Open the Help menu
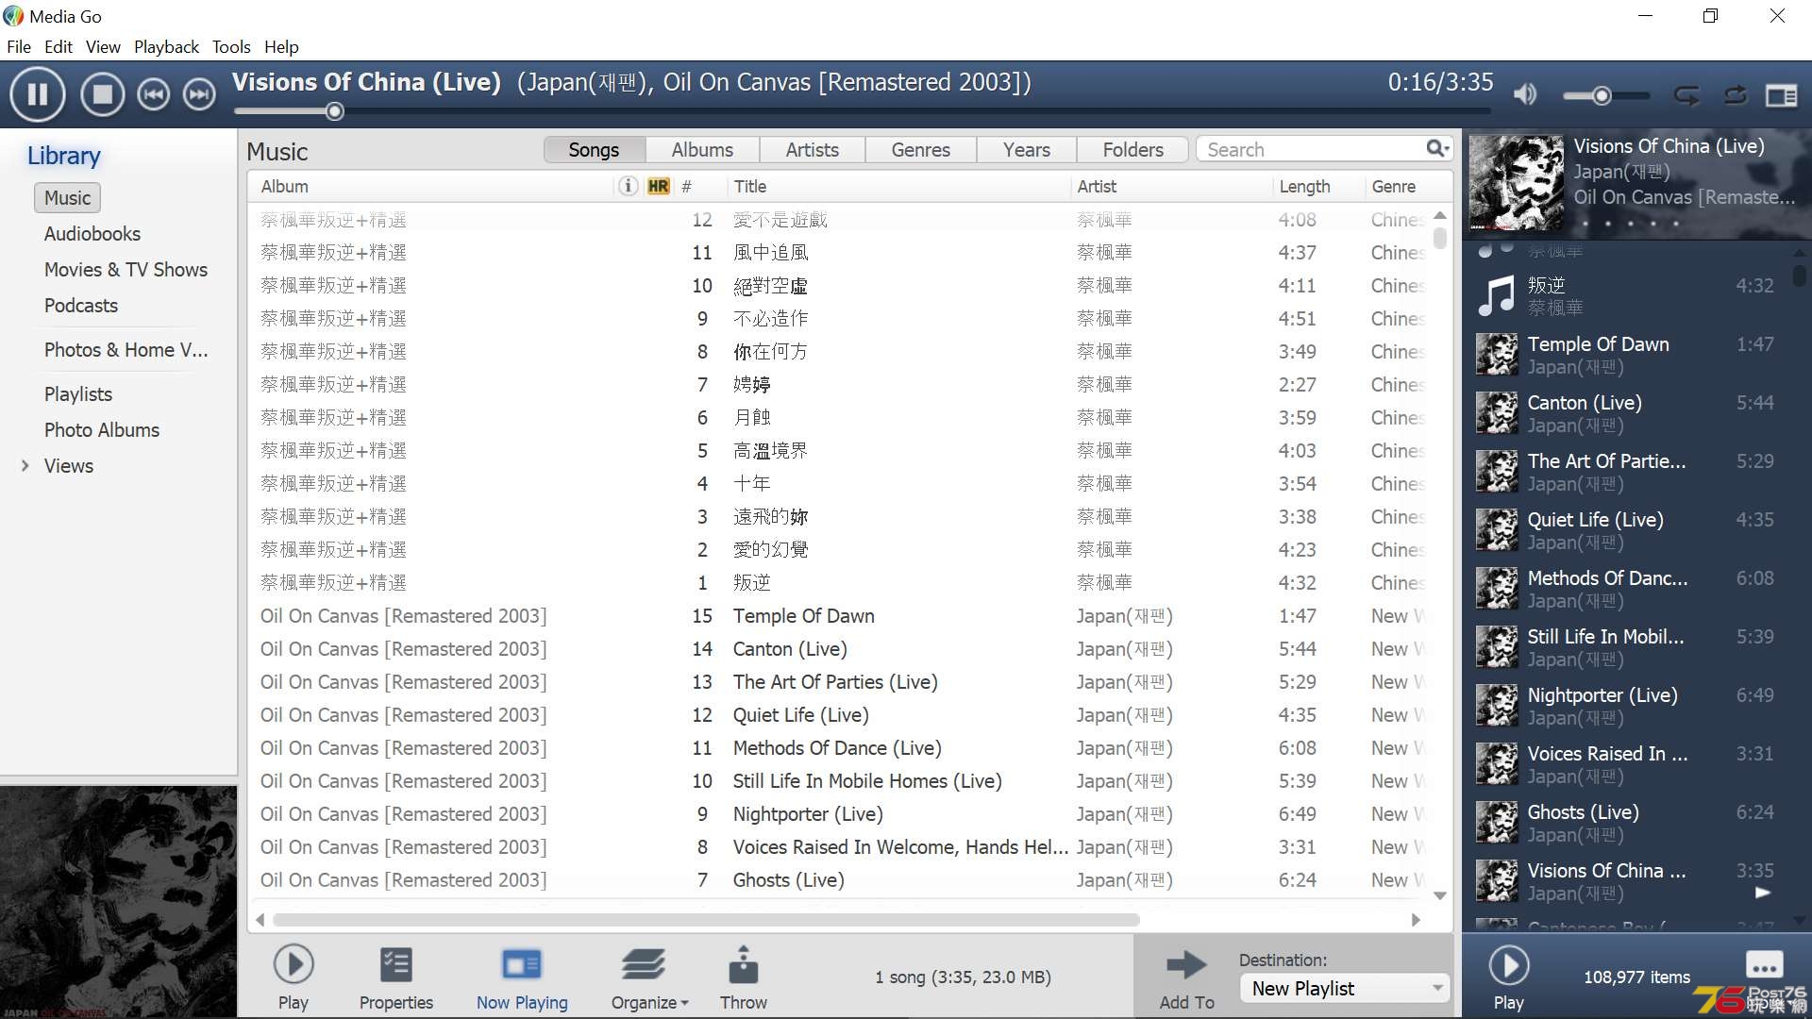The image size is (1812, 1019). tap(281, 46)
